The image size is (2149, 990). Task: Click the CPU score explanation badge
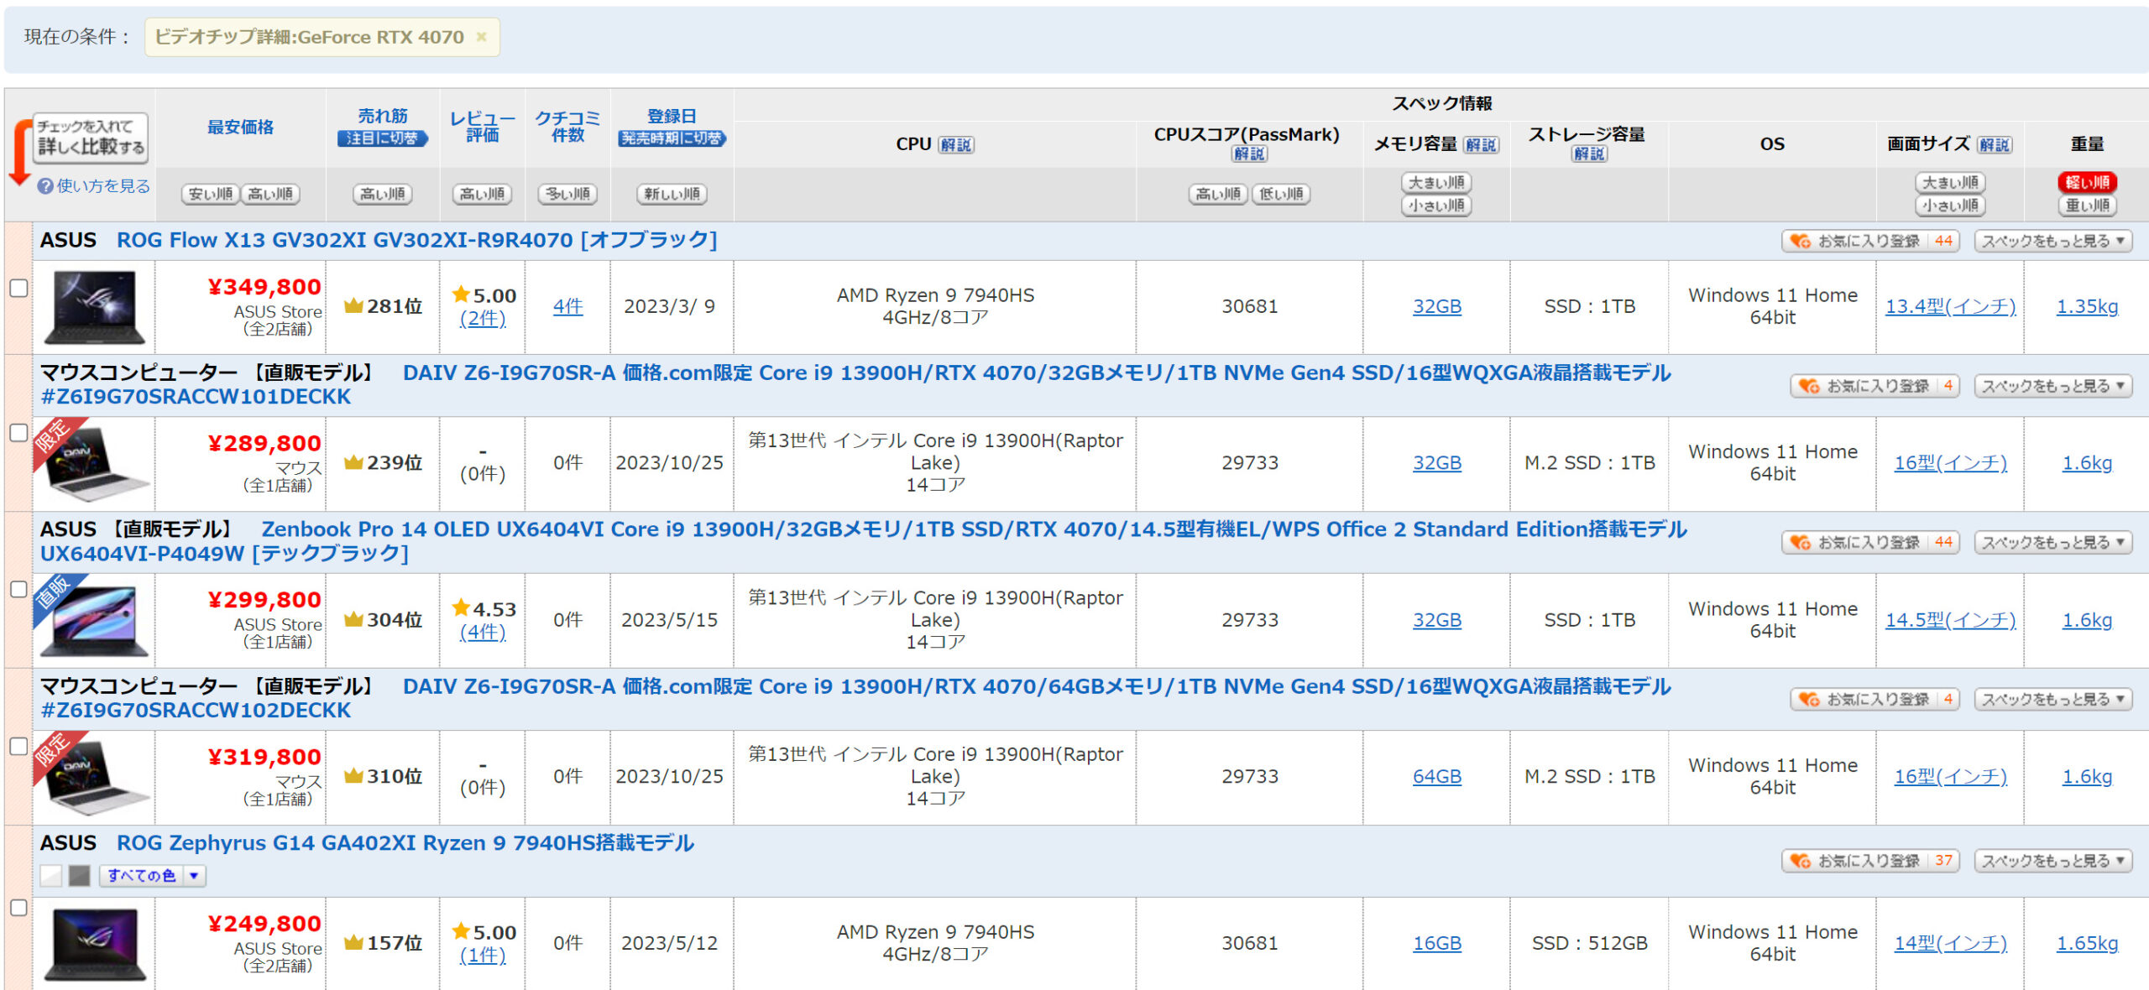coord(1248,154)
